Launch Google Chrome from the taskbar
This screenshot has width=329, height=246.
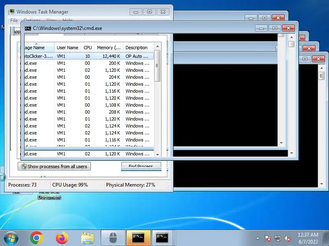click(x=37, y=238)
